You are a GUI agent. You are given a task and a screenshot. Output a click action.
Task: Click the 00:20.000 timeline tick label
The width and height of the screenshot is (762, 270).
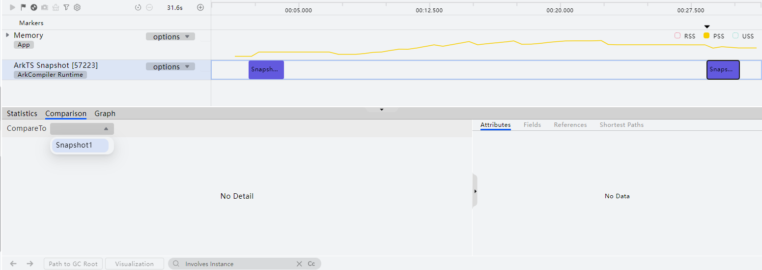click(x=560, y=10)
